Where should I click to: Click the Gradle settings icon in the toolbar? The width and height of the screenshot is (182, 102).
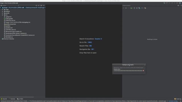point(145,8)
